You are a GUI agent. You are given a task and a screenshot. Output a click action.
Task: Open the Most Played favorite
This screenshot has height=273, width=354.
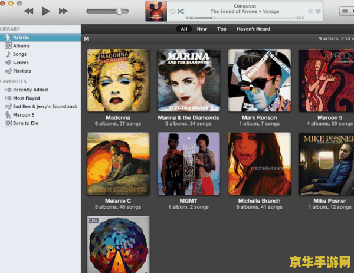(26, 98)
